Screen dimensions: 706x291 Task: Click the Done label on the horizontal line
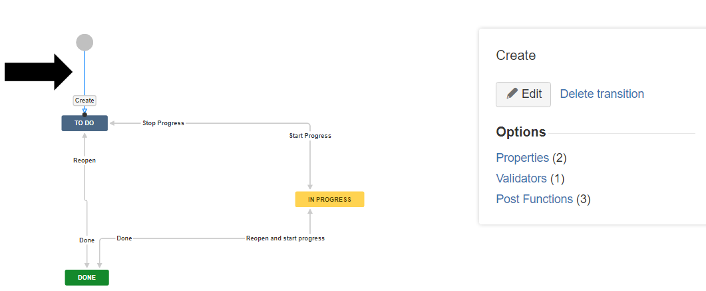(x=124, y=238)
